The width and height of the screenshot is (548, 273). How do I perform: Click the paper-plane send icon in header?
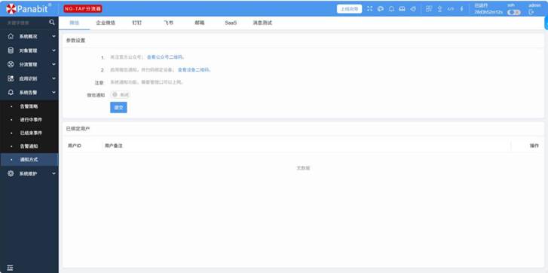point(413,9)
